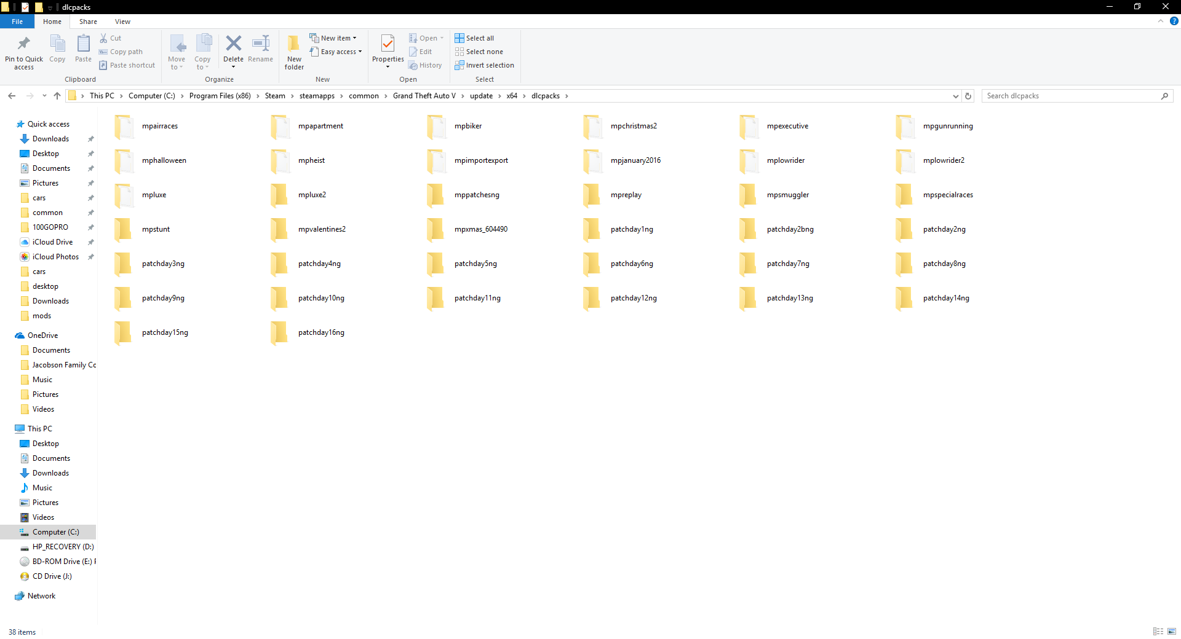Screen dimensions: 1181x639
Task: Click Invert selection in ribbon
Action: coord(484,65)
